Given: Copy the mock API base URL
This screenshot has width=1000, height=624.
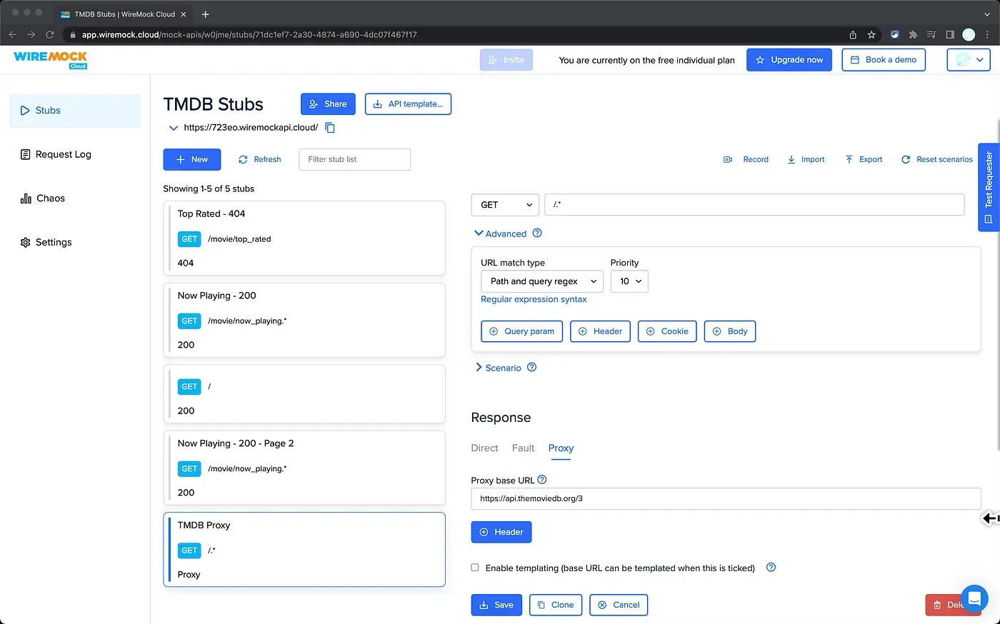Looking at the screenshot, I should tap(330, 128).
